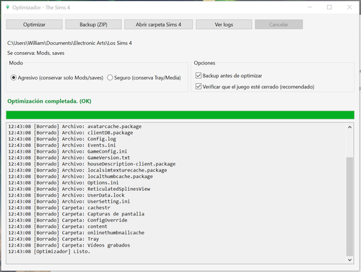Click log scrollbar down arrow
This screenshot has width=361, height=272.
coord(349,260)
